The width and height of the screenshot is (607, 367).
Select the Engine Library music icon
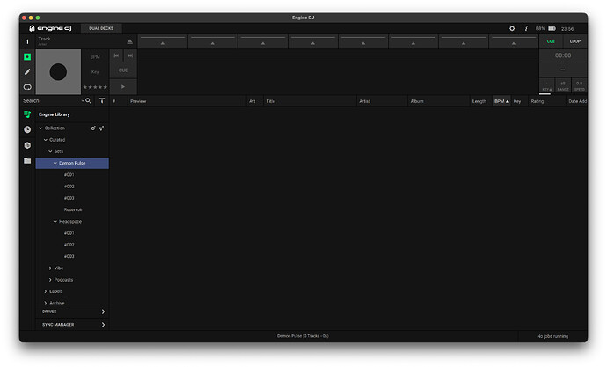(27, 114)
